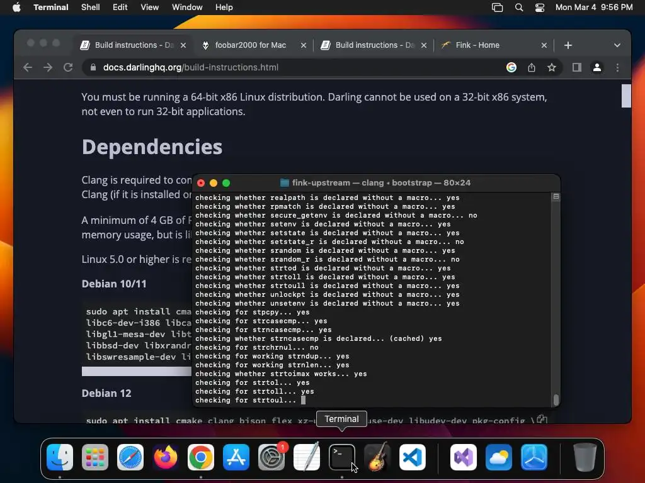Open the Shell menu

(91, 8)
